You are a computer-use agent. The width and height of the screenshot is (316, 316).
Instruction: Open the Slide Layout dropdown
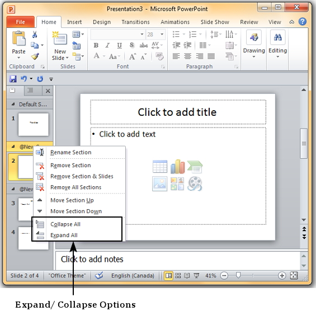(78, 35)
